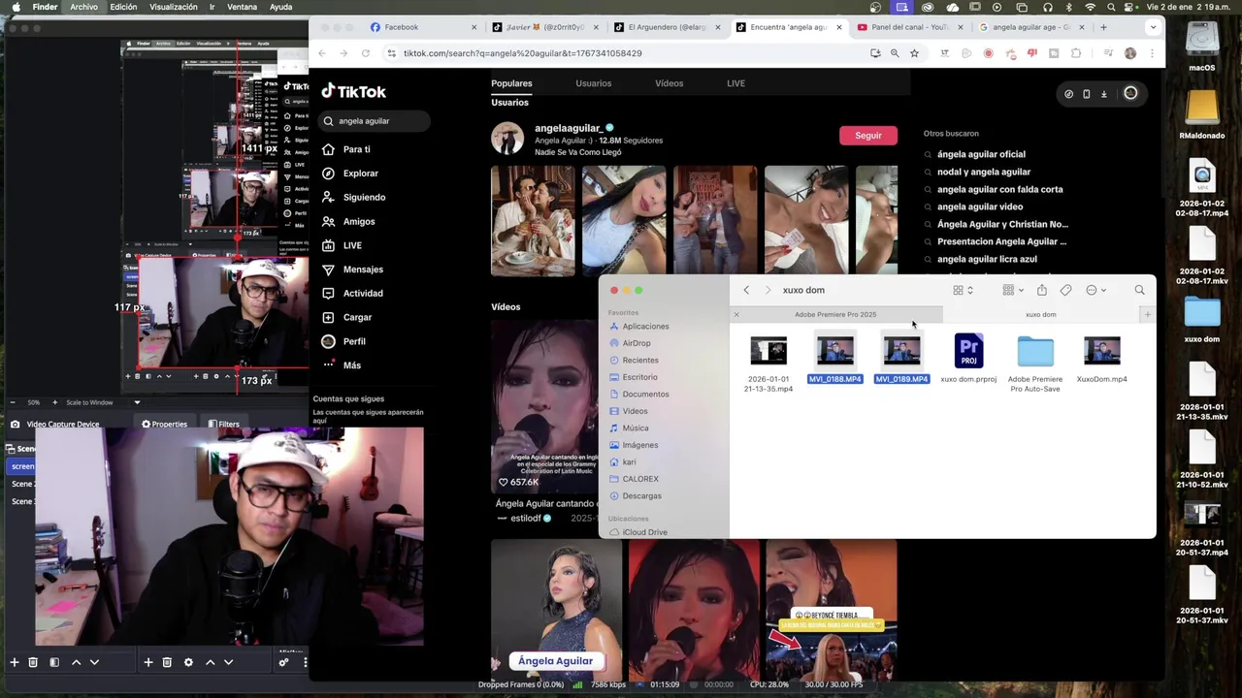Open Visualización menu in menu bar
1242x698 pixels.
[174, 7]
